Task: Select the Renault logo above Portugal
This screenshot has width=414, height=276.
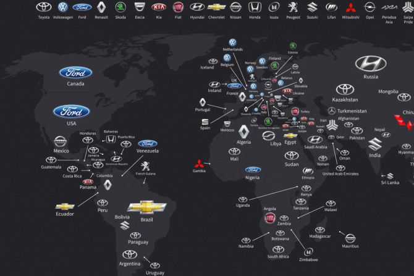Action: tap(203, 102)
